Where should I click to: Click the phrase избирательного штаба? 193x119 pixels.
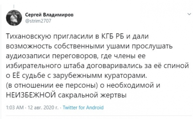pyautogui.click(x=45, y=66)
